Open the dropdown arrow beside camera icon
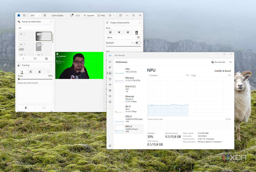The width and height of the screenshot is (256, 172). pos(114,15)
